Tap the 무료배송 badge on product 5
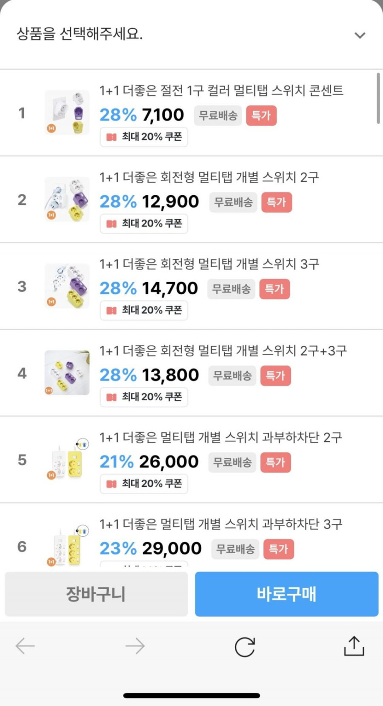 tap(233, 463)
